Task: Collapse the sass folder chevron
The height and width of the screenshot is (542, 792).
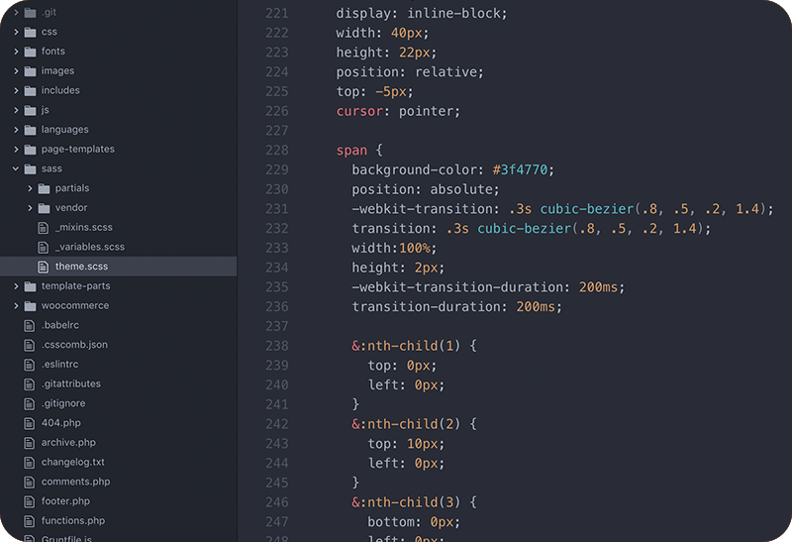Action: pyautogui.click(x=16, y=168)
